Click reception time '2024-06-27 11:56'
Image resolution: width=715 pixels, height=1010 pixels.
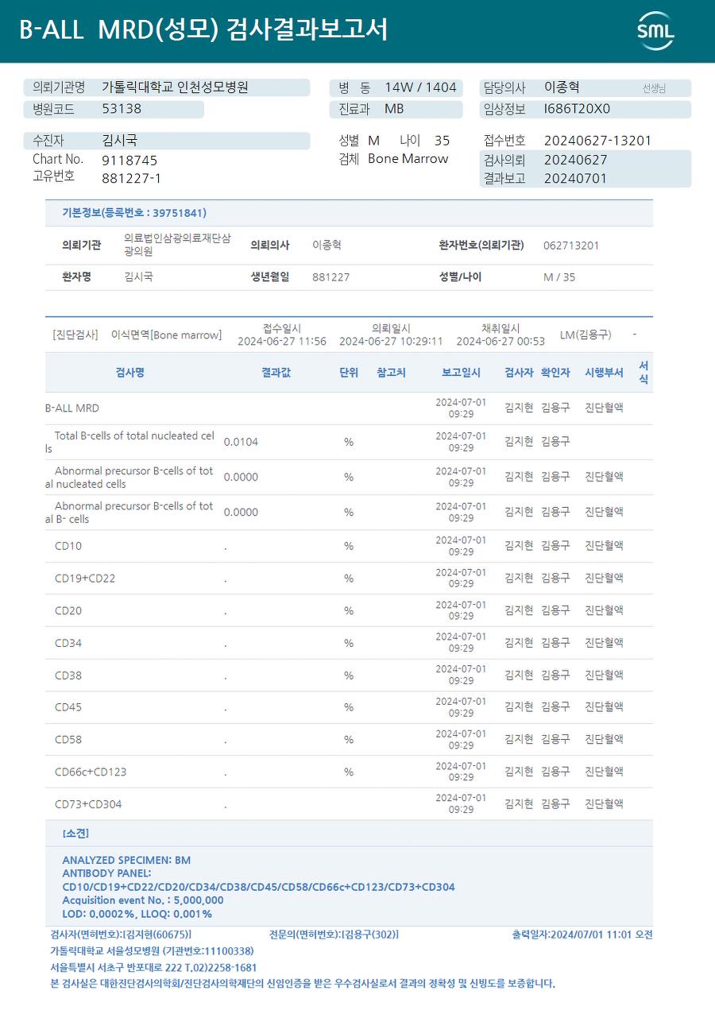pos(282,342)
